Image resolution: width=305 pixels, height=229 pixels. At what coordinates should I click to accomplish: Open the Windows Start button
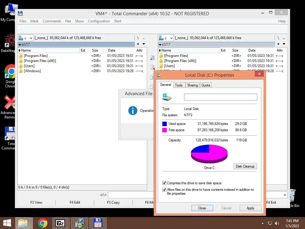(x=7, y=223)
